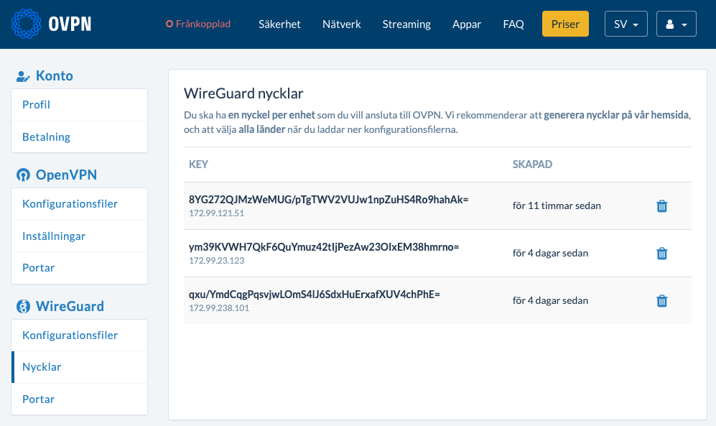Image resolution: width=716 pixels, height=426 pixels.
Task: Click the OpenVPN section icon
Action: (x=23, y=175)
